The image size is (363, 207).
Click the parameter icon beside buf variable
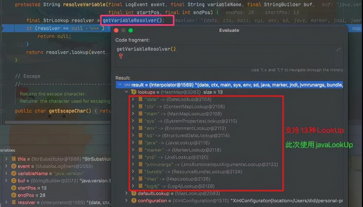coord(14,180)
